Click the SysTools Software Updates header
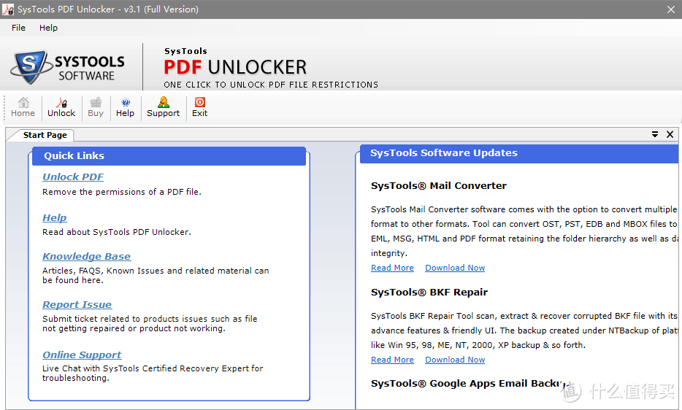682x410 pixels. (519, 153)
